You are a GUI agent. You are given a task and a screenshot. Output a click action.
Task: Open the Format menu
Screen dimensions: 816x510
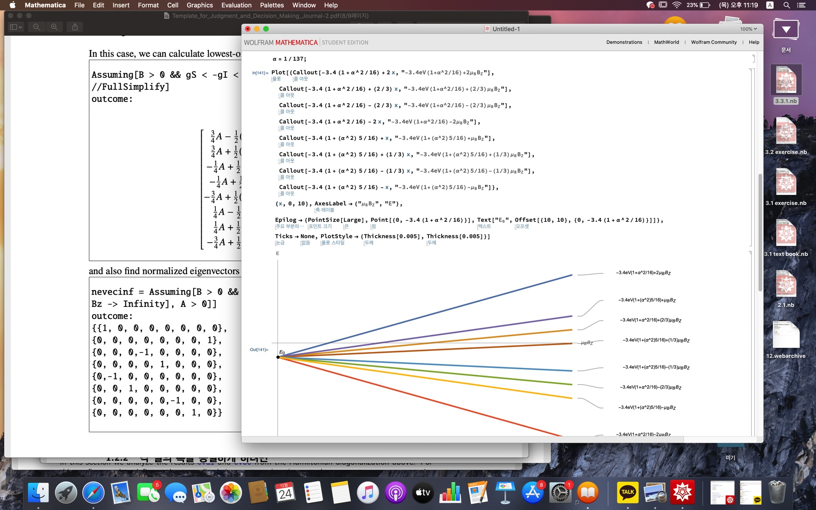click(148, 5)
